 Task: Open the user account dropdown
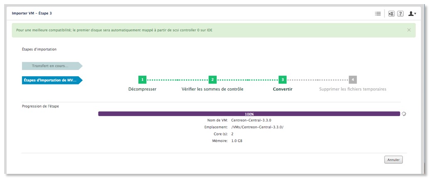pyautogui.click(x=412, y=14)
